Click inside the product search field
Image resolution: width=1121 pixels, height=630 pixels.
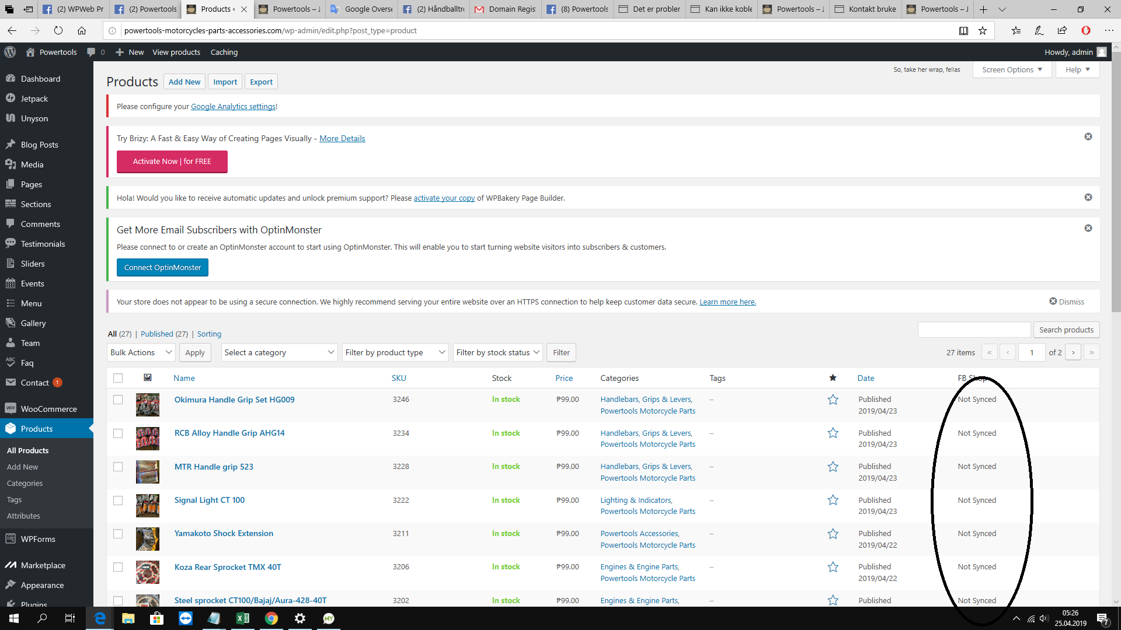pos(974,330)
